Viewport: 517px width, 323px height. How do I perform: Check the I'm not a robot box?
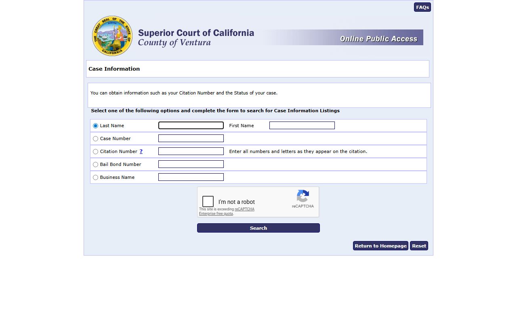click(208, 201)
